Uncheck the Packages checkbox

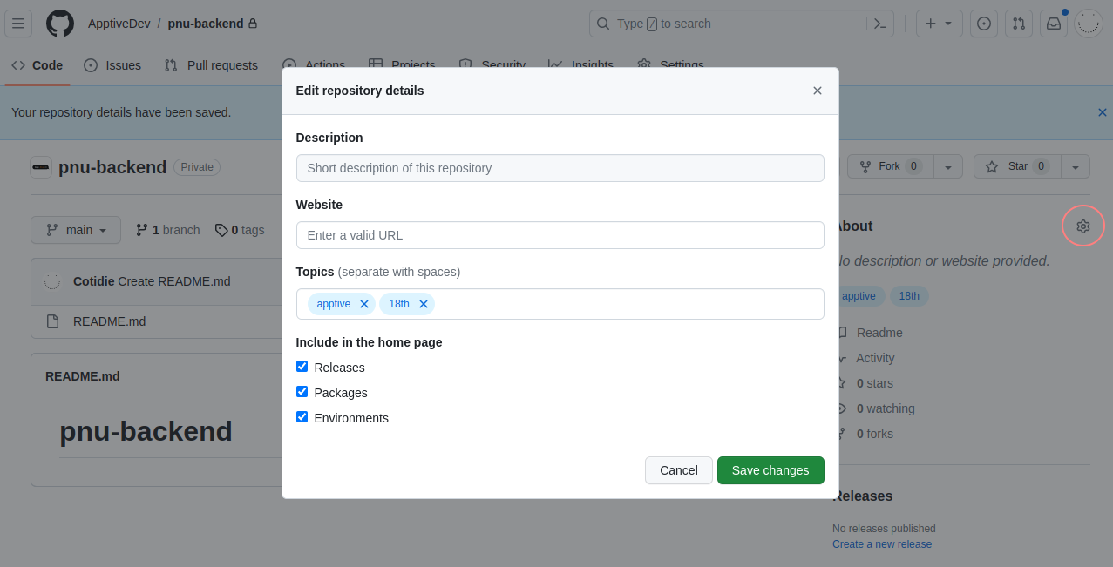coord(302,392)
